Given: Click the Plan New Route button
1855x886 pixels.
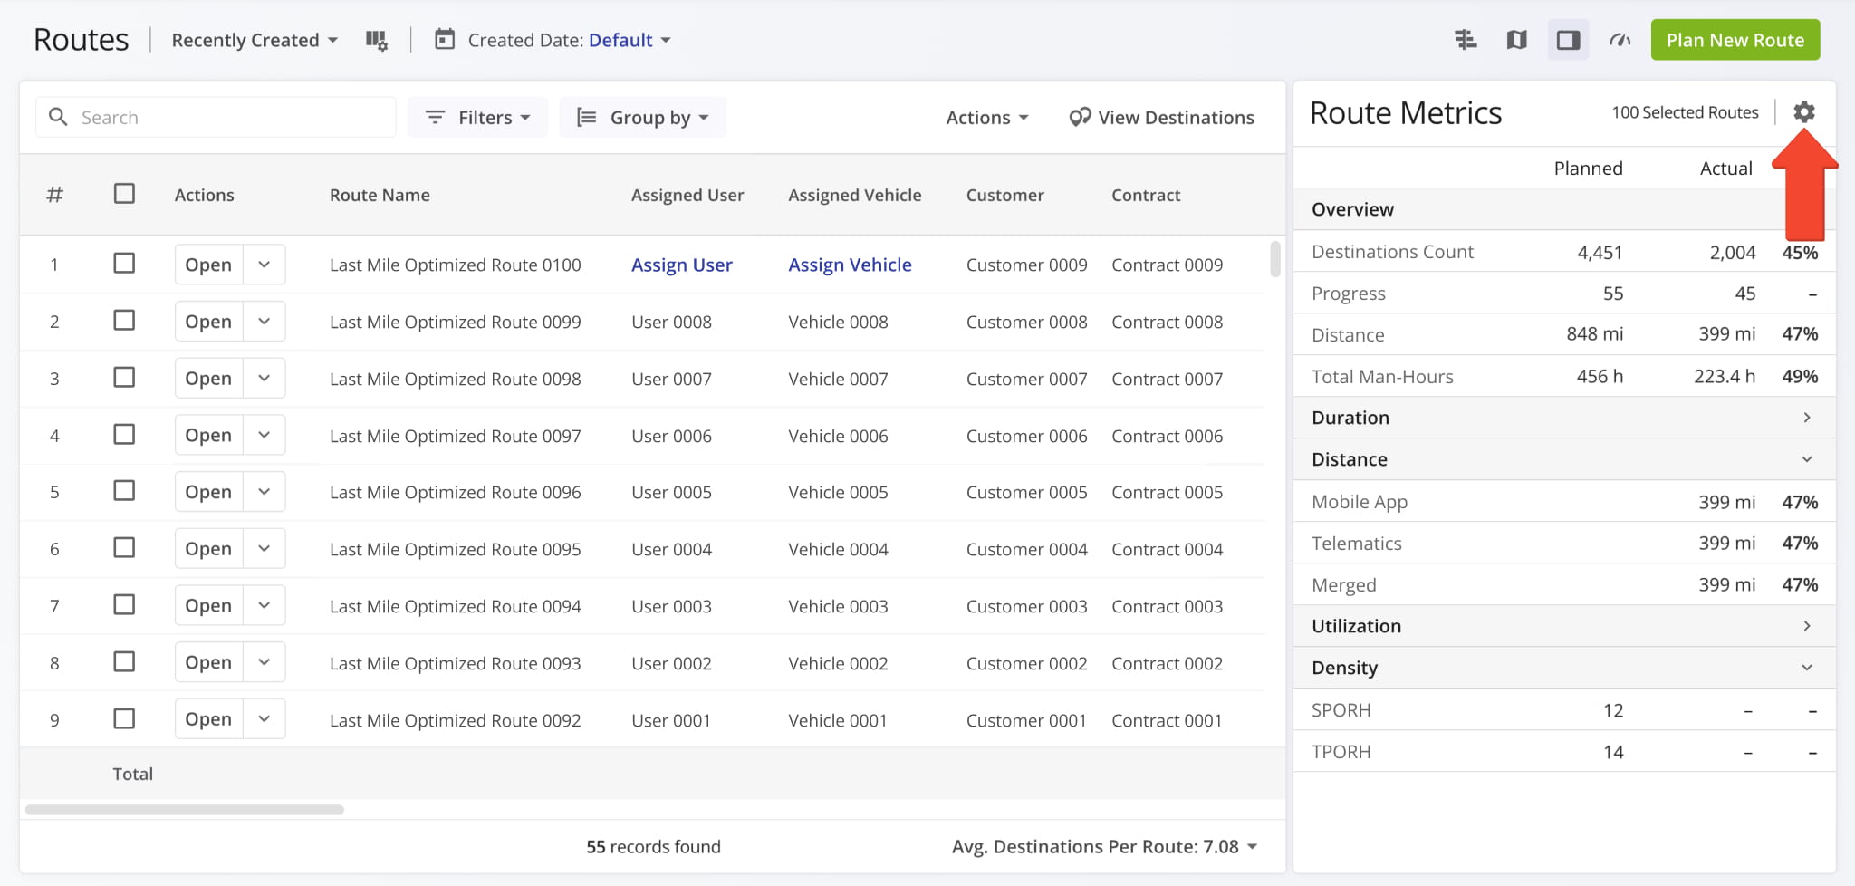Looking at the screenshot, I should [1735, 40].
